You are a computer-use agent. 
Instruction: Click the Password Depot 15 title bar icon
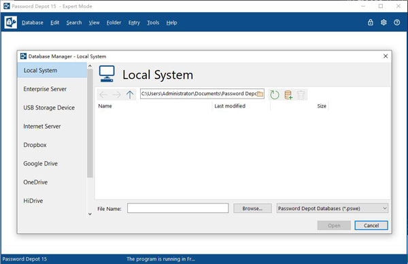pyautogui.click(x=7, y=6)
